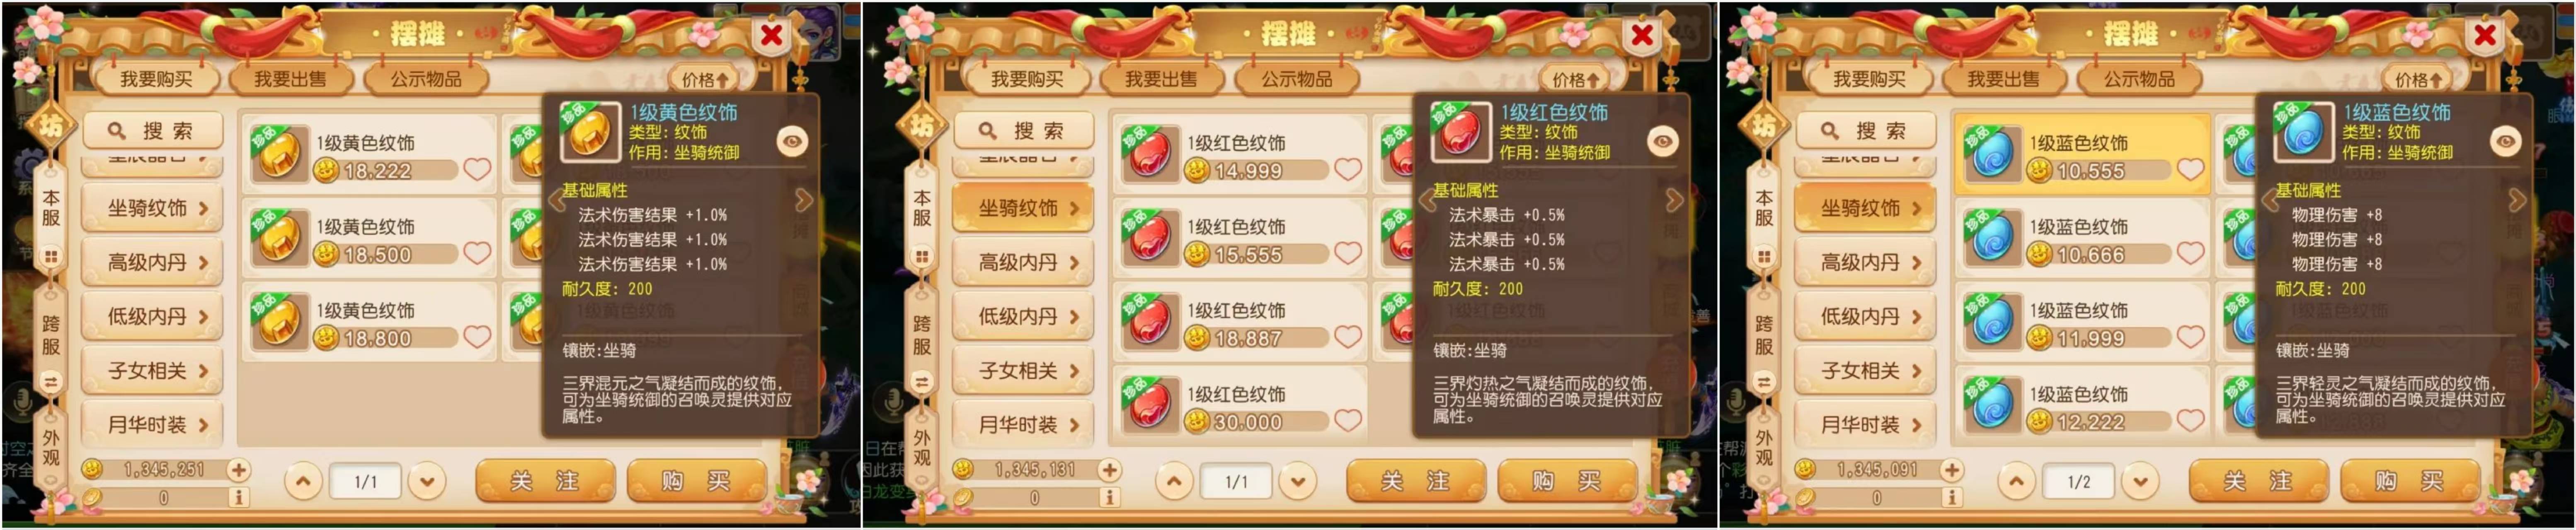Screen dimensions: 2576x530
Task: Click eye icon in 1级蓝色纹饰 detail popup
Action: 2505,142
